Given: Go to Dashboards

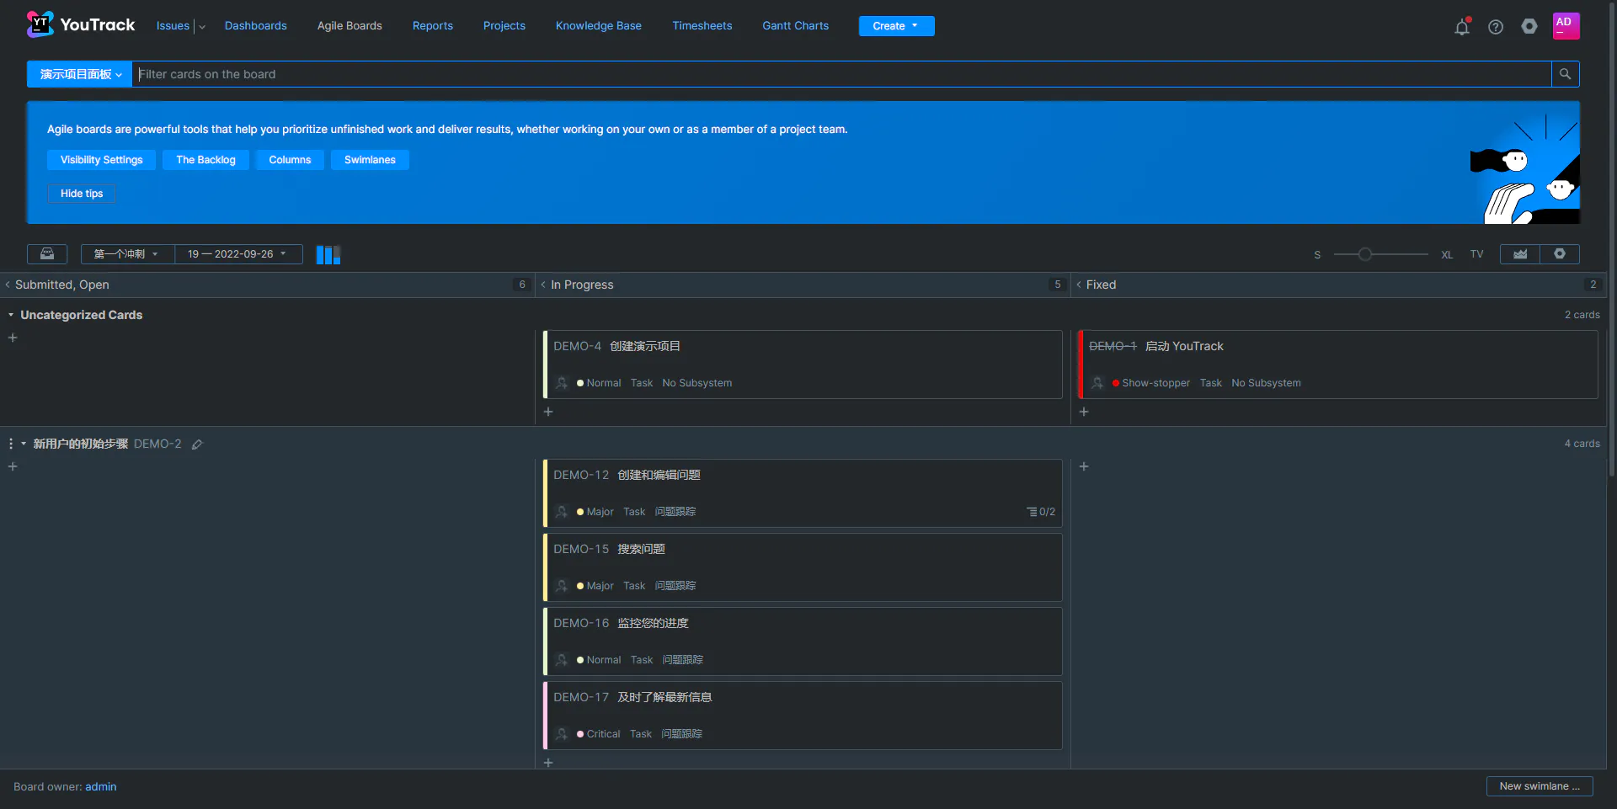Looking at the screenshot, I should (x=256, y=26).
